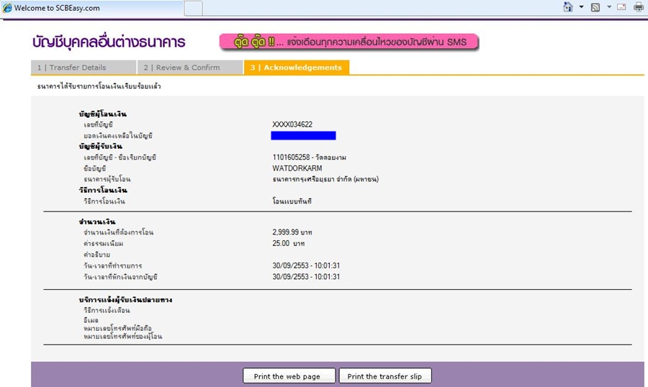Open the Home button dropdown arrow

pos(581,7)
